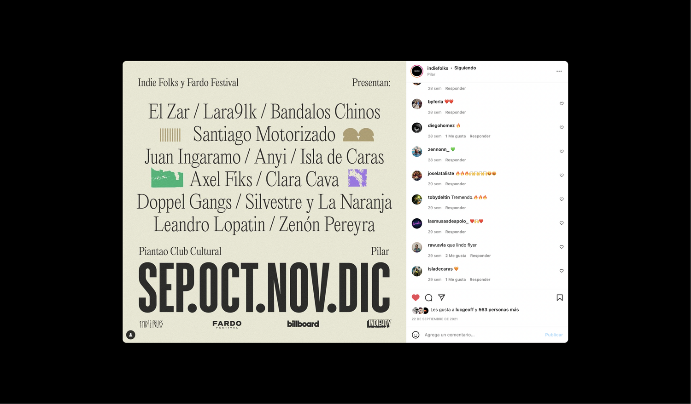Show tagged people icon on flyer

131,335
